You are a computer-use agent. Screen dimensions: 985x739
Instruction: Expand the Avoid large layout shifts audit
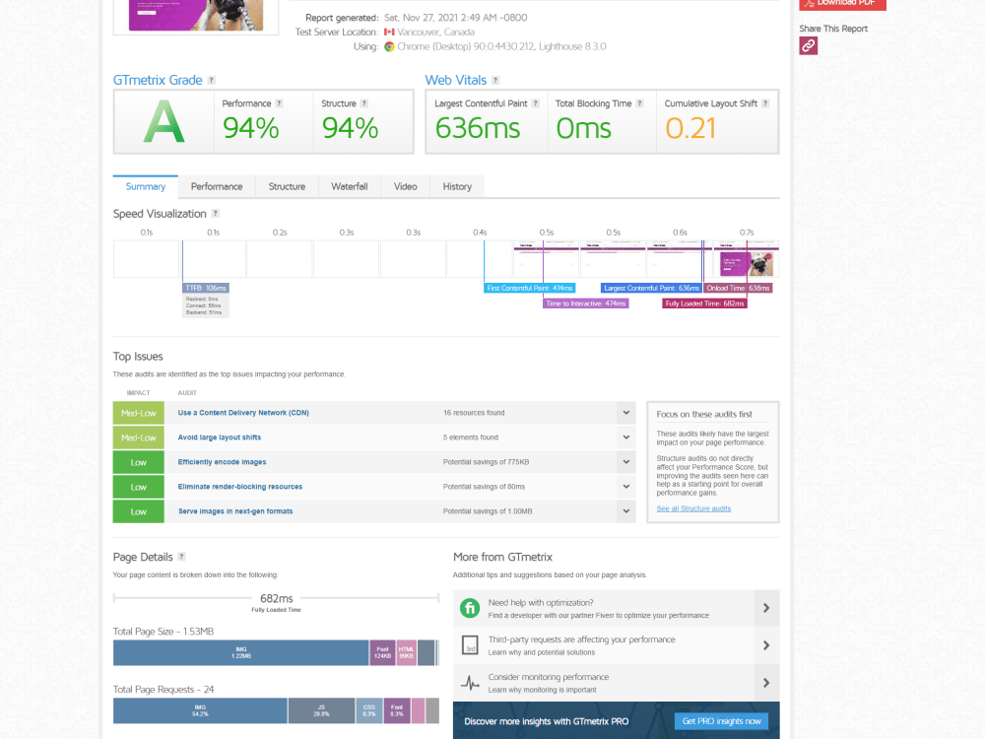[626, 437]
